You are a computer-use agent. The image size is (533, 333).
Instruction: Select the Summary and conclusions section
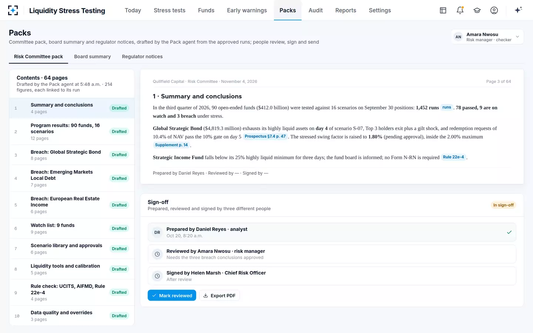coord(72,108)
